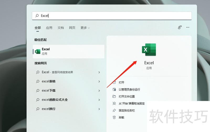Choose 打开文件位置
Screen dimensions: 210x132
click(x=127, y=97)
